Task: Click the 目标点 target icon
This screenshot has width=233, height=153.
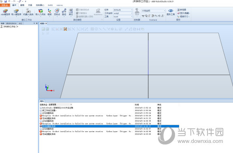Action: pos(57,13)
